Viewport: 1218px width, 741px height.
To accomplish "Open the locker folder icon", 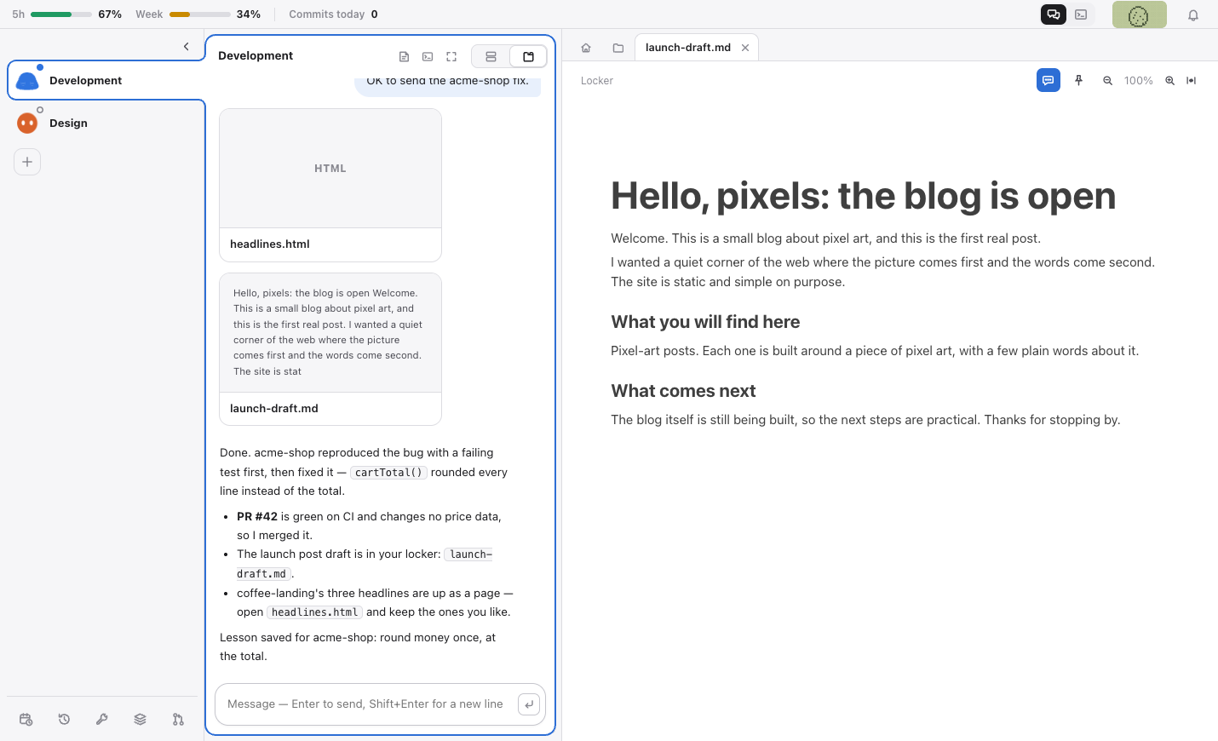I will coord(618,48).
